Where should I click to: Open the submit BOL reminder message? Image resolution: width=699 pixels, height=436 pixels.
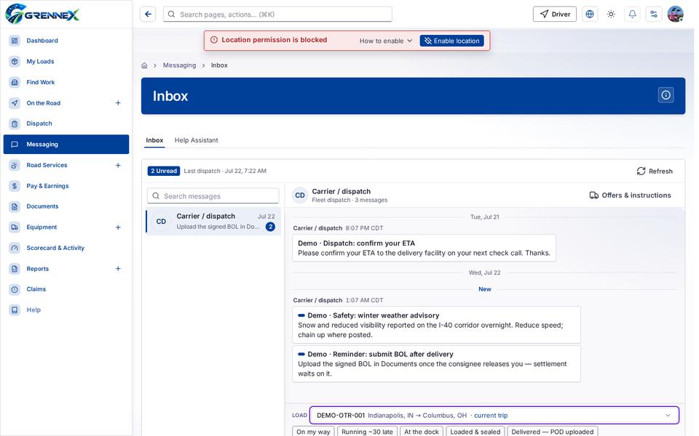tap(436, 364)
